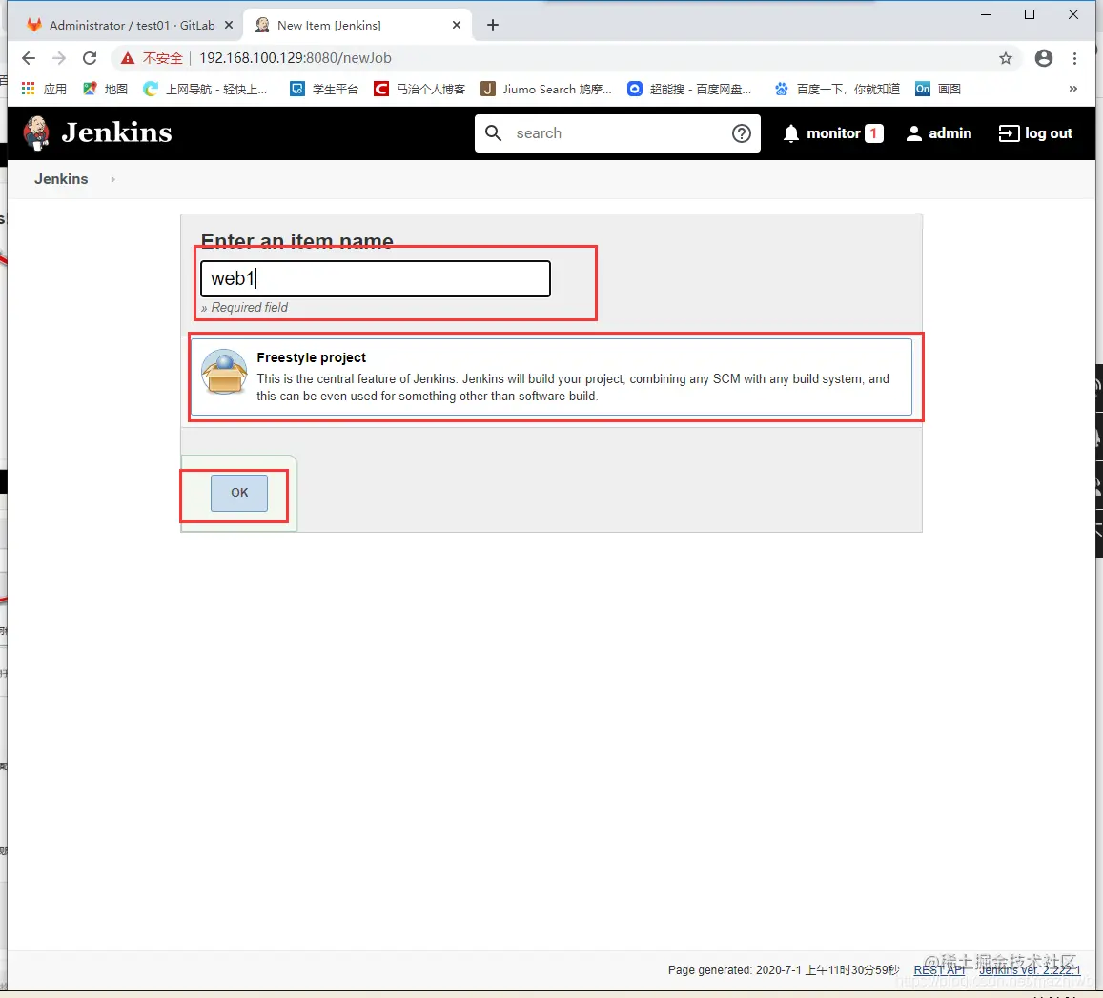Close the GitLab test01 tab
This screenshot has width=1103, height=998.
click(x=229, y=26)
